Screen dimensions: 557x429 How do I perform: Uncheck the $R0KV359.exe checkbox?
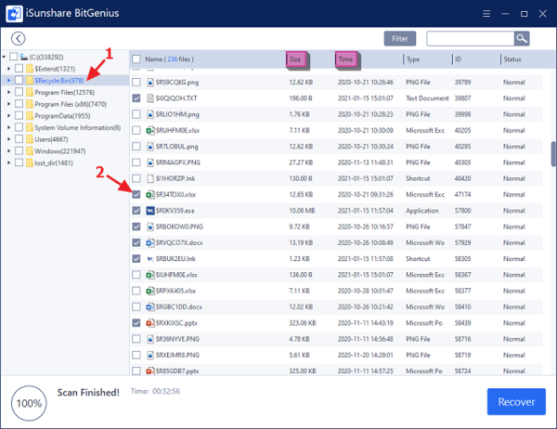click(136, 211)
